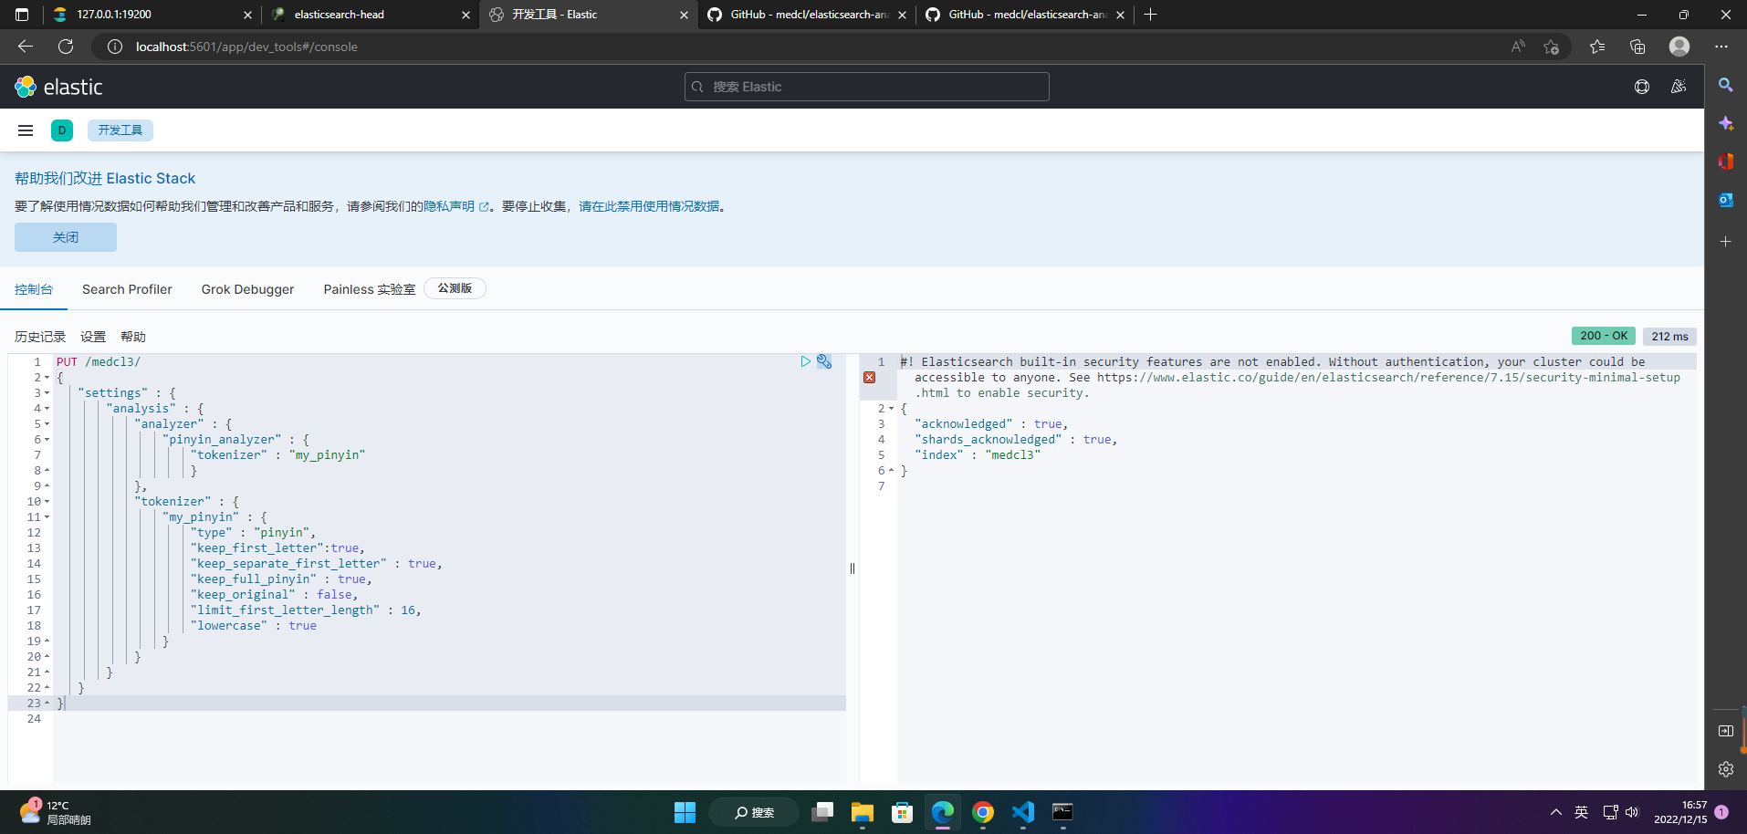This screenshot has height=834, width=1747.
Task: Open the taskbar 搜索 search box
Action: [754, 812]
